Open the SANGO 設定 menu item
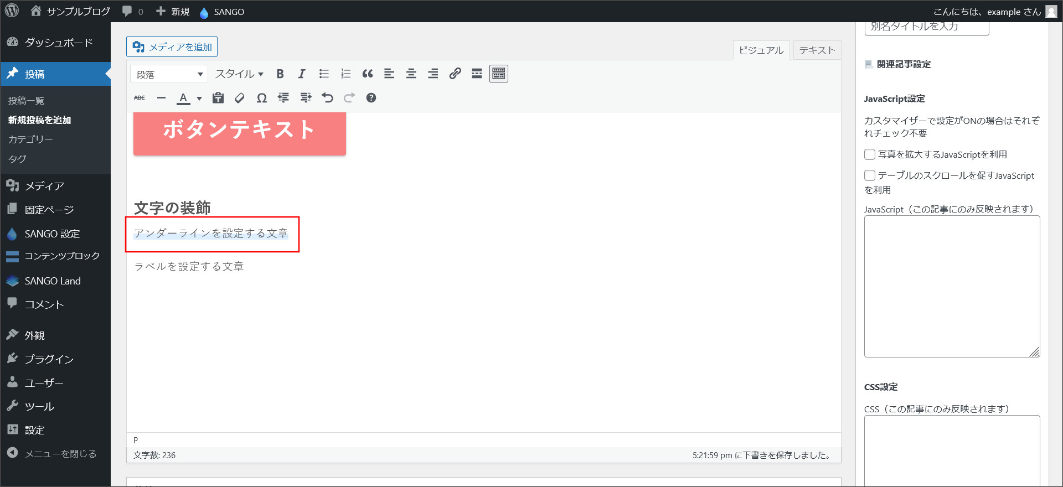This screenshot has width=1063, height=487. point(52,234)
